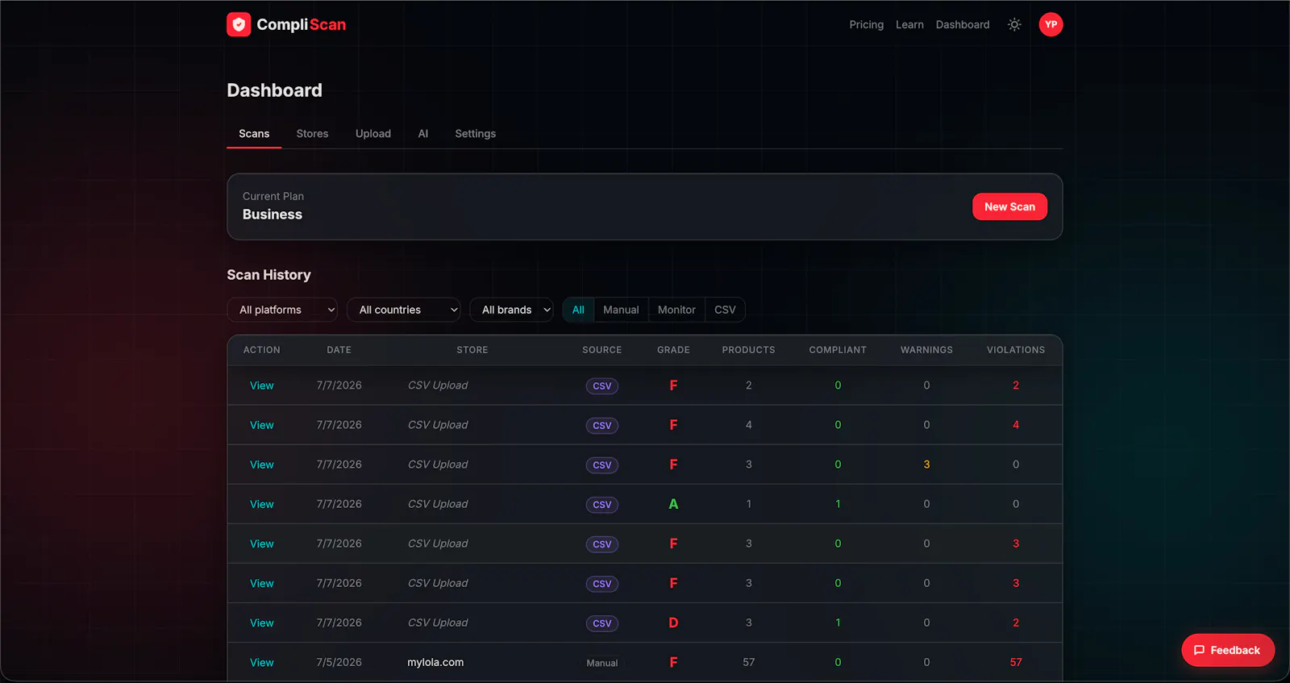Image resolution: width=1290 pixels, height=683 pixels.
Task: Switch to the Scans tab
Action: [x=254, y=134]
